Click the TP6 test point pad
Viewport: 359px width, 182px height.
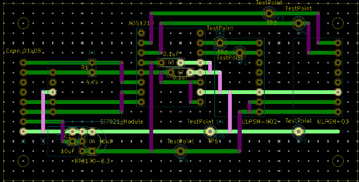210,132
